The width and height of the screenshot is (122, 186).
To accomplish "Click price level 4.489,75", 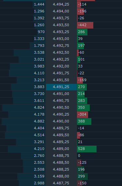I will pos(61,128).
